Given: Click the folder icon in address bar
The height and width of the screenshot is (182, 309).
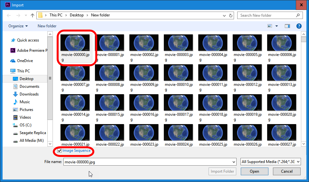Looking at the screenshot, I should tap(41, 15).
